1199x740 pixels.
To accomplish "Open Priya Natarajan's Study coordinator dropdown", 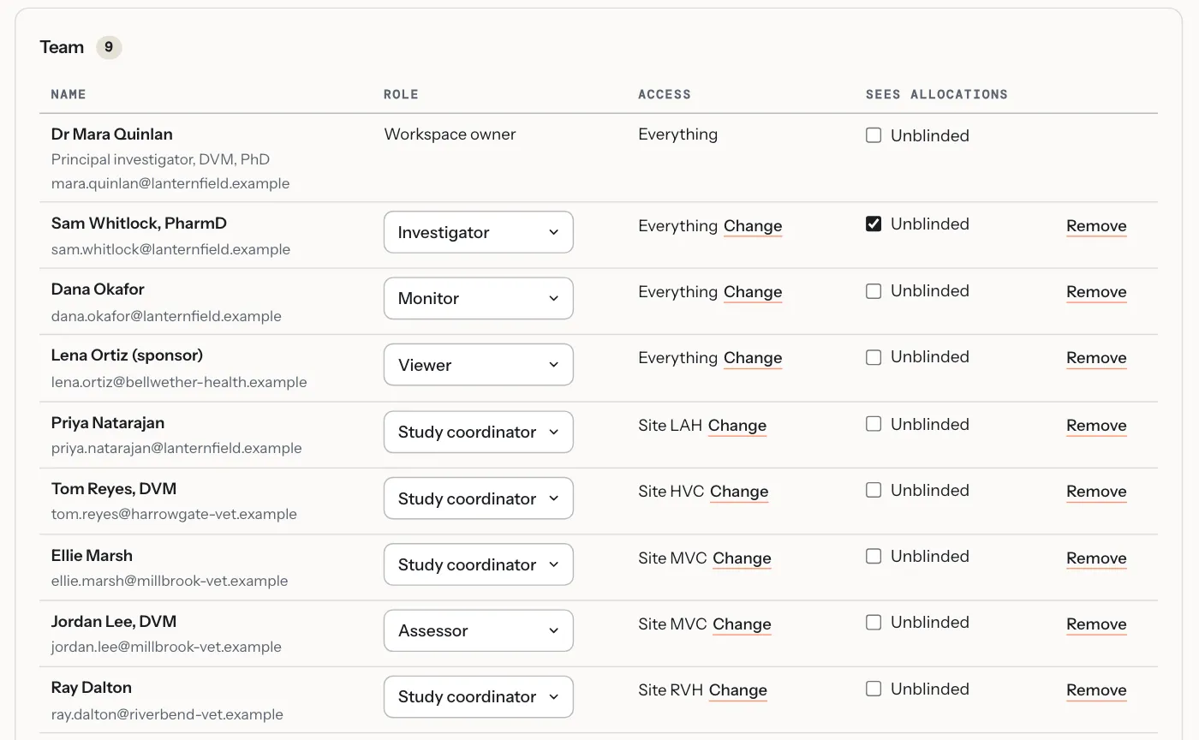I will tap(478, 432).
